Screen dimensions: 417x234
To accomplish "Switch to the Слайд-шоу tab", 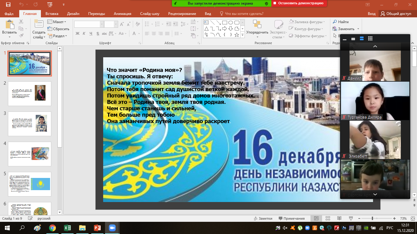I will click(x=150, y=14).
